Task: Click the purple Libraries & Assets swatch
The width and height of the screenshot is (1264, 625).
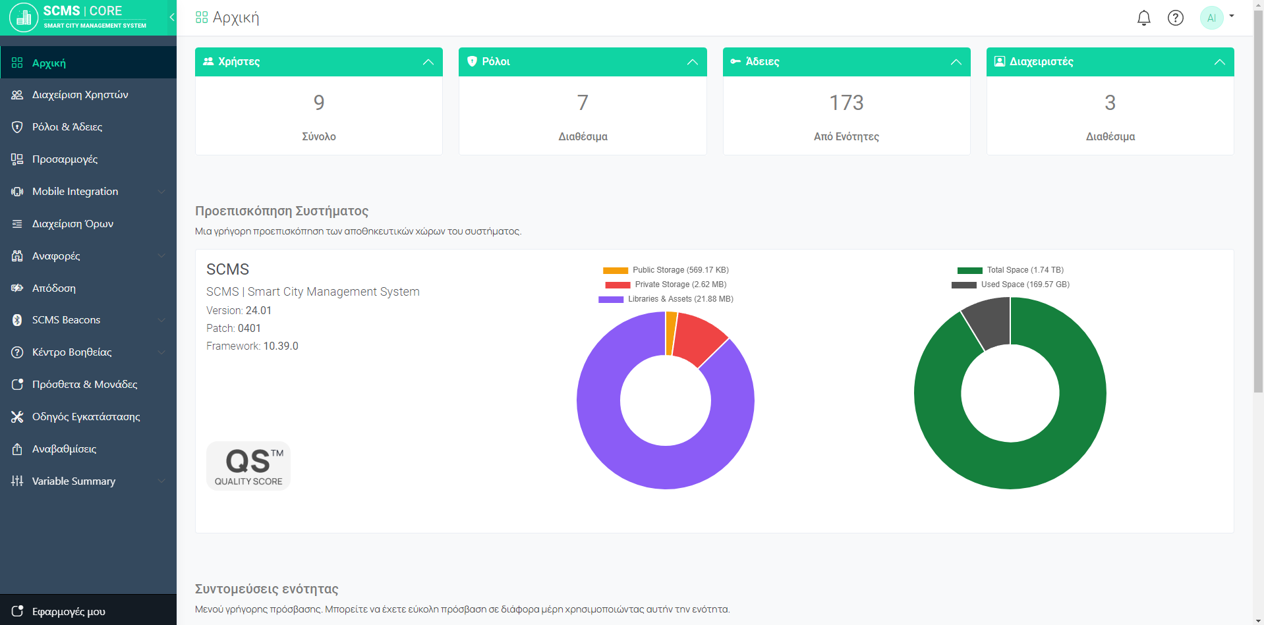Action: (610, 300)
